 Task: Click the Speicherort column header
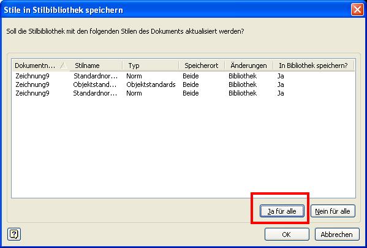pos(202,66)
